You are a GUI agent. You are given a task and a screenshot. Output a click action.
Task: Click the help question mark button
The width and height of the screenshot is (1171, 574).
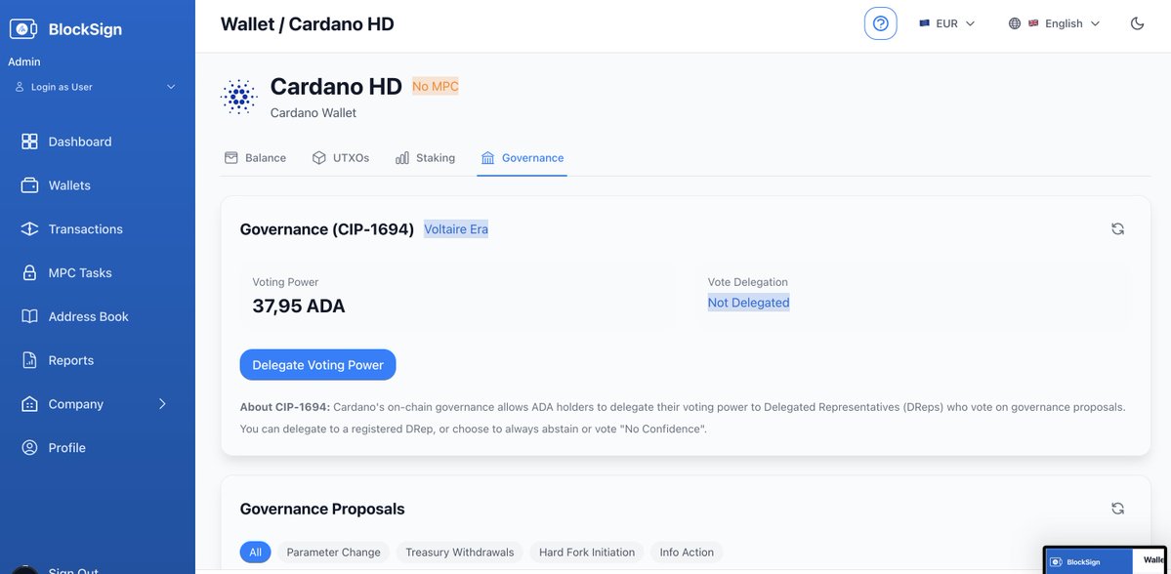[881, 23]
